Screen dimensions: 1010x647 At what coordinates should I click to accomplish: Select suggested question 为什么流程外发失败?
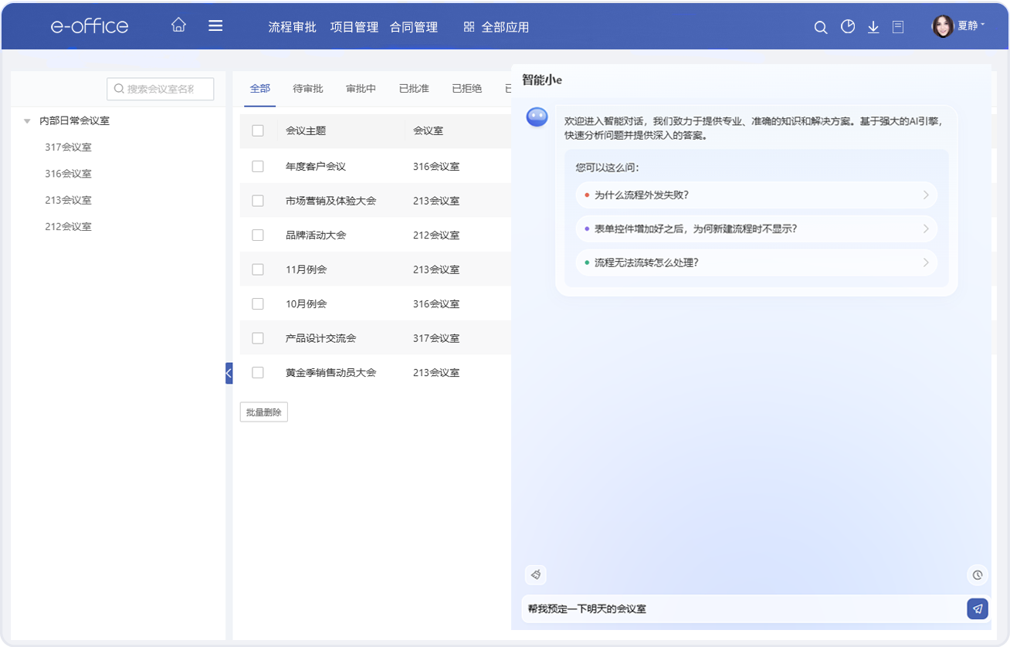click(x=756, y=195)
